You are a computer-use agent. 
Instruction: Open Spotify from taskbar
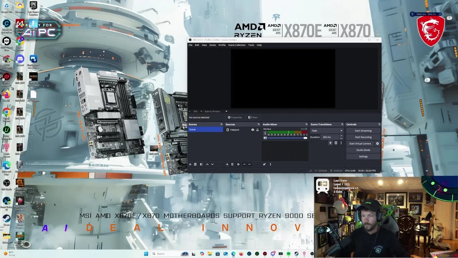288,254
